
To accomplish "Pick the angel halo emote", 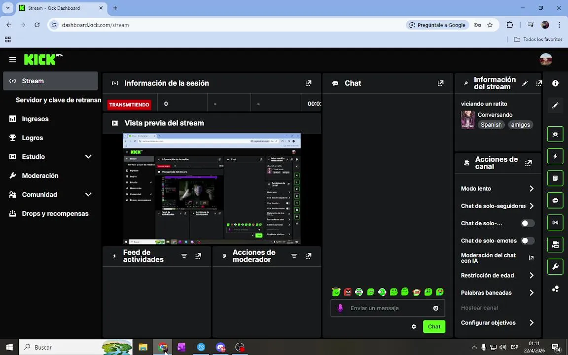I will pos(336,291).
